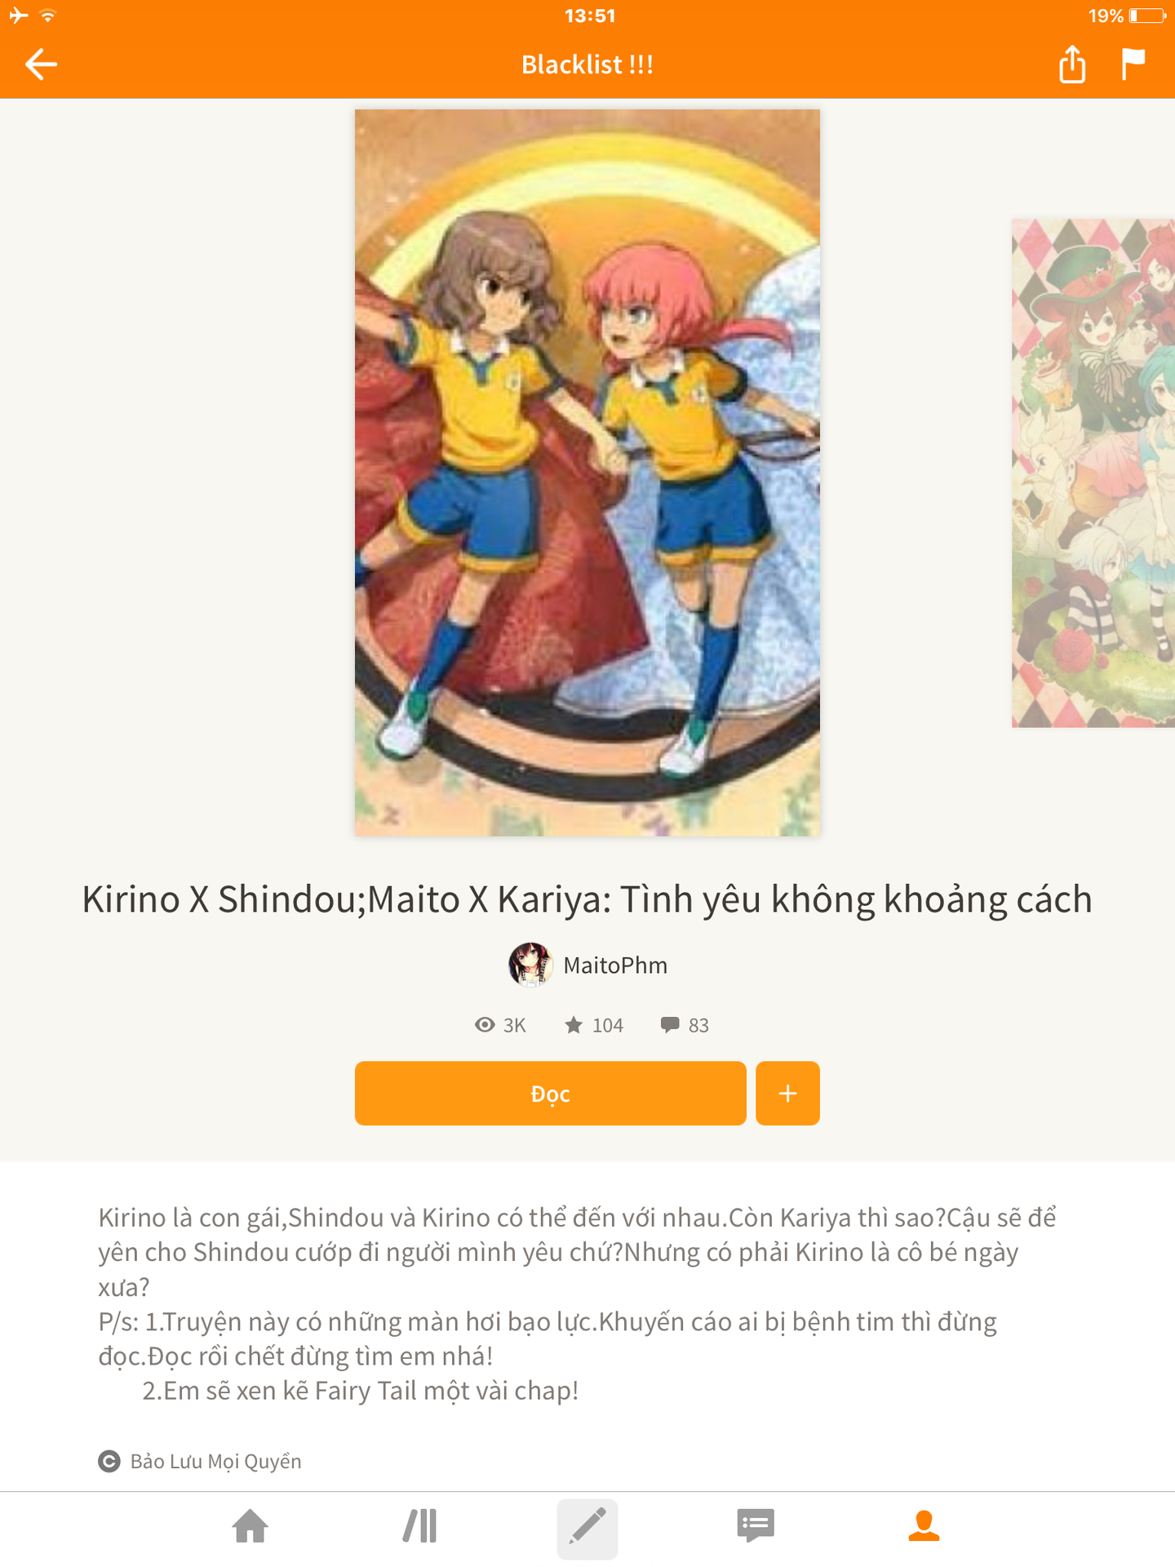1175x1567 pixels.
Task: Tap the report flag icon
Action: 1133,64
